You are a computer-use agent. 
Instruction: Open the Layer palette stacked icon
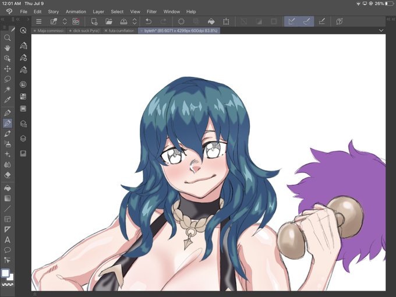23,139
